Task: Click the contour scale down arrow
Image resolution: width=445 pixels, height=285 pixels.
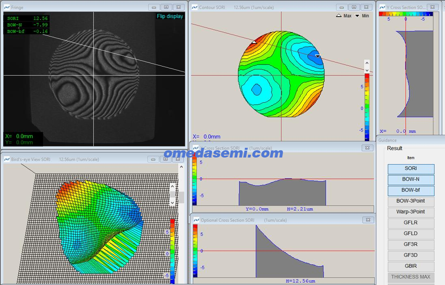Action: 367,70
